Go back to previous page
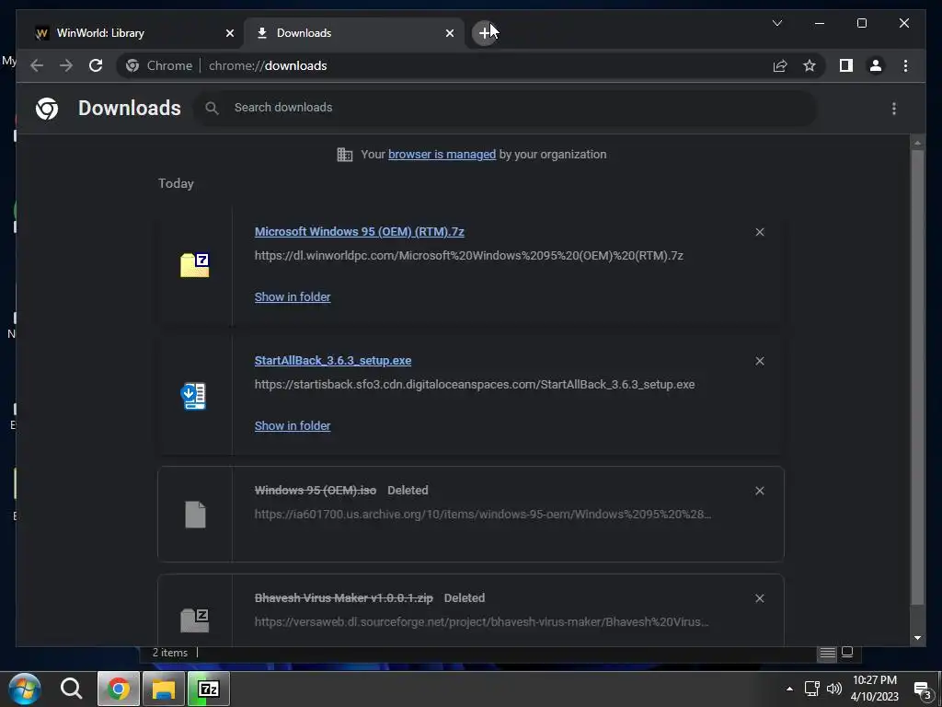The image size is (942, 707). (x=37, y=65)
